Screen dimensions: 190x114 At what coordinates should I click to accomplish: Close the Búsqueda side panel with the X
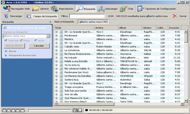[50, 22]
